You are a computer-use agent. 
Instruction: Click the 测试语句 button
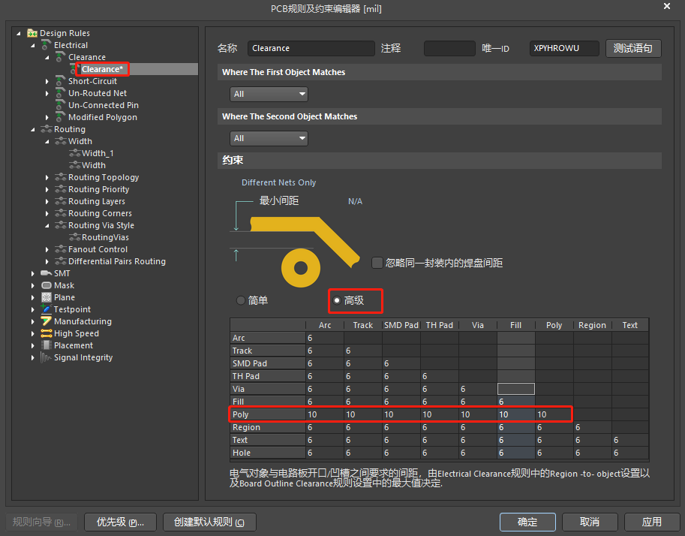coord(633,48)
